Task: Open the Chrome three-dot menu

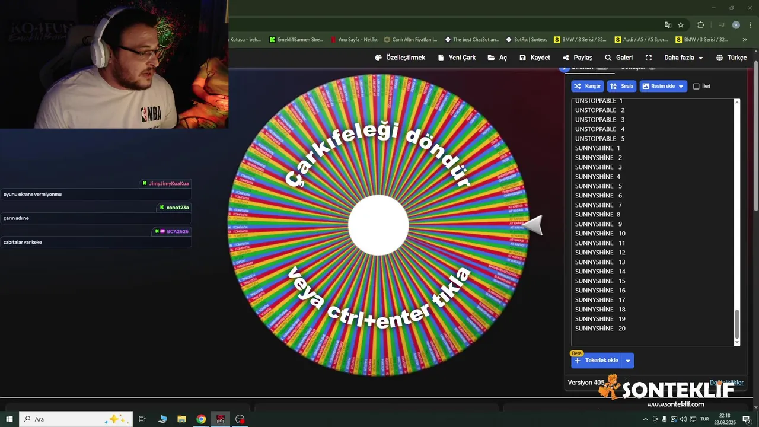Action: pos(749,25)
